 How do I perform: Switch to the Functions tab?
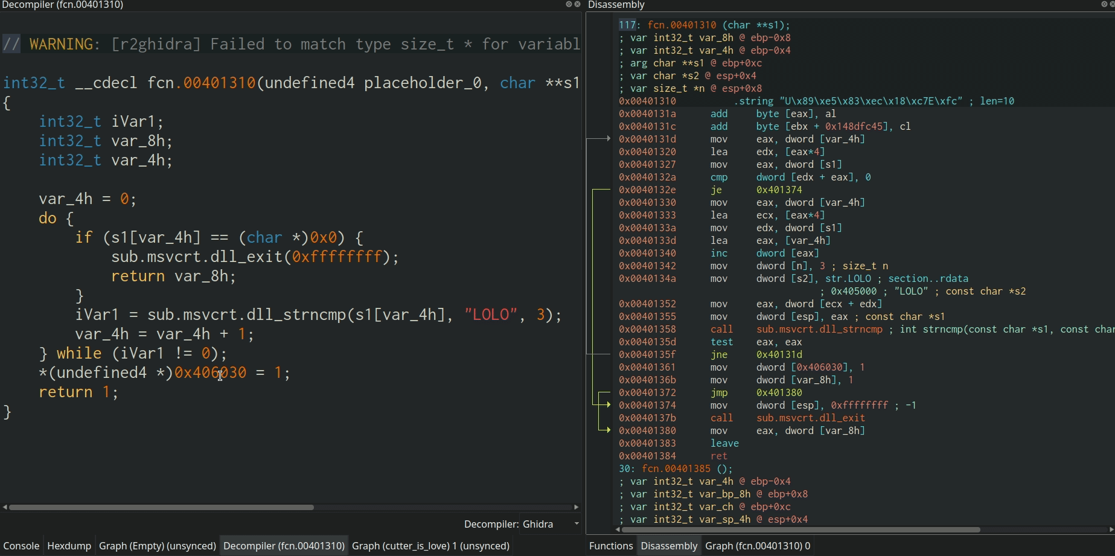pos(611,546)
